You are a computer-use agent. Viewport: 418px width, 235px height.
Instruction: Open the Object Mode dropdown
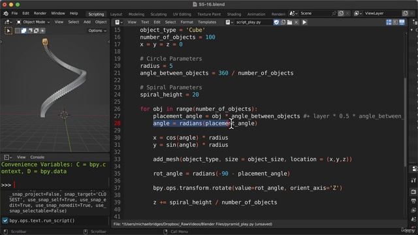[x=33, y=22]
